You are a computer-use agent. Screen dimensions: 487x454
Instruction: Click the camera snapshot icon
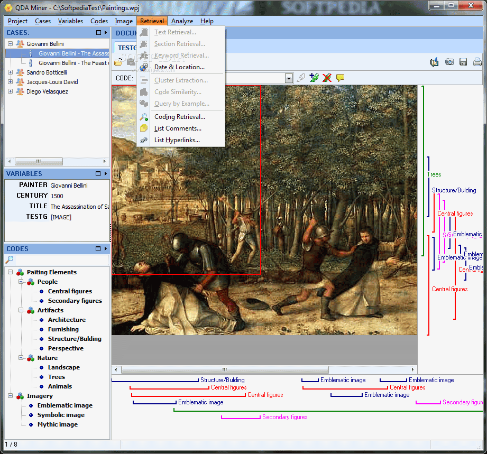(449, 62)
